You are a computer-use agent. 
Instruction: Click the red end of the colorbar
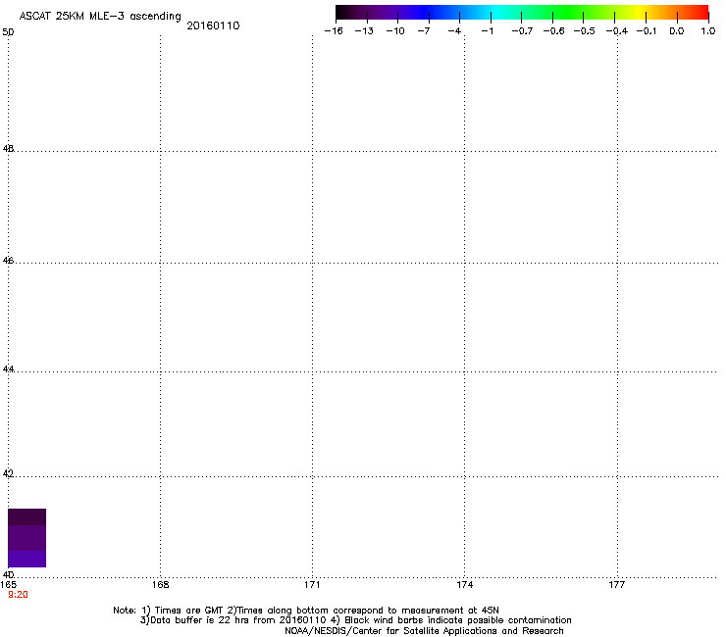701,13
